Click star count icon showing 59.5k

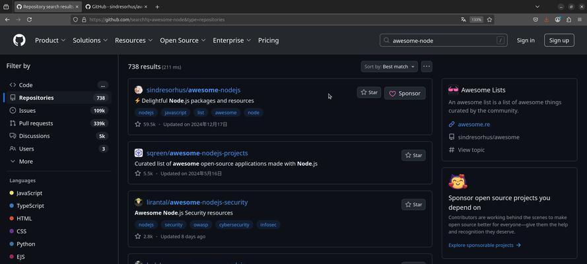click(x=138, y=124)
